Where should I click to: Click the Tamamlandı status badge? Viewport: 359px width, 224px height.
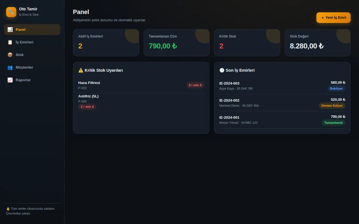click(333, 123)
